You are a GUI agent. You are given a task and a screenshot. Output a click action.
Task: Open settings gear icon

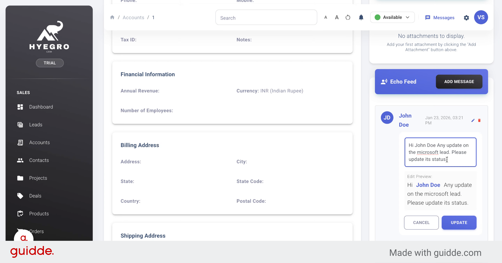click(466, 18)
